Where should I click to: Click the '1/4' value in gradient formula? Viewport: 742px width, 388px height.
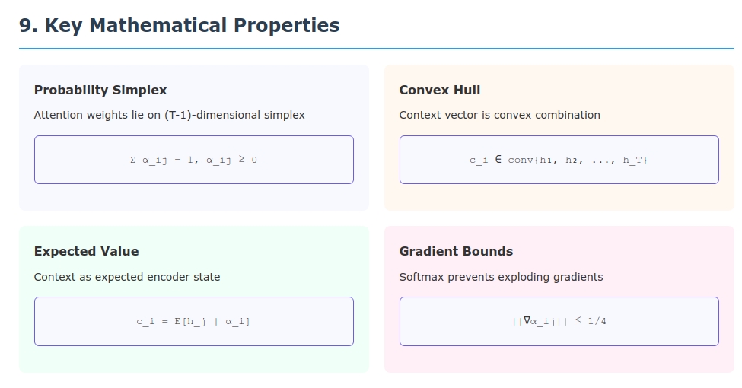tap(597, 321)
